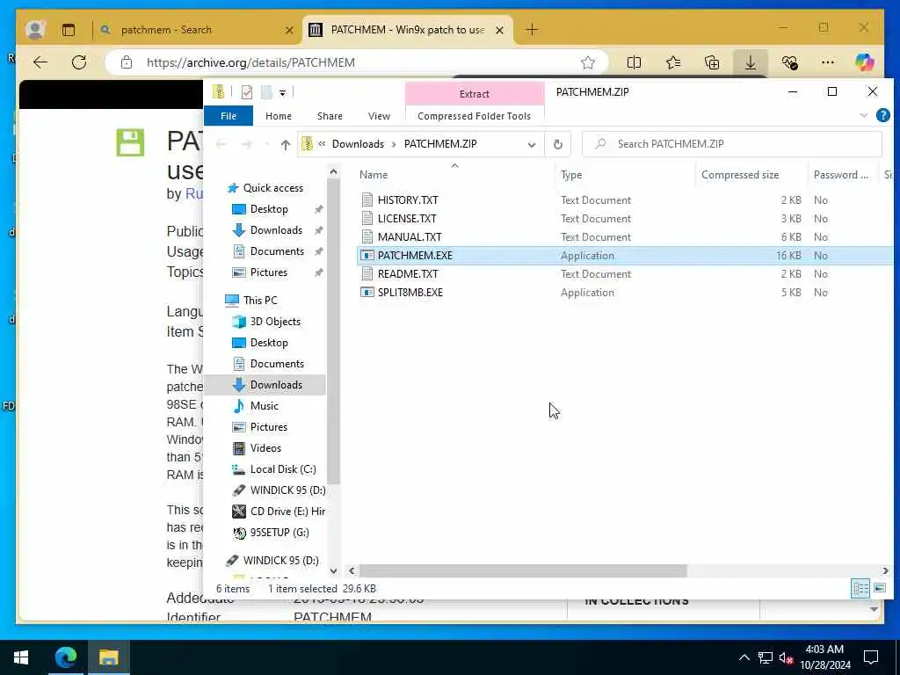Click navigation pane scroll up arrow
900x675 pixels.
[x=333, y=171]
